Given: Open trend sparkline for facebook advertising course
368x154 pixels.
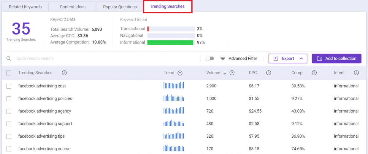Looking at the screenshot, I should coord(174,148).
